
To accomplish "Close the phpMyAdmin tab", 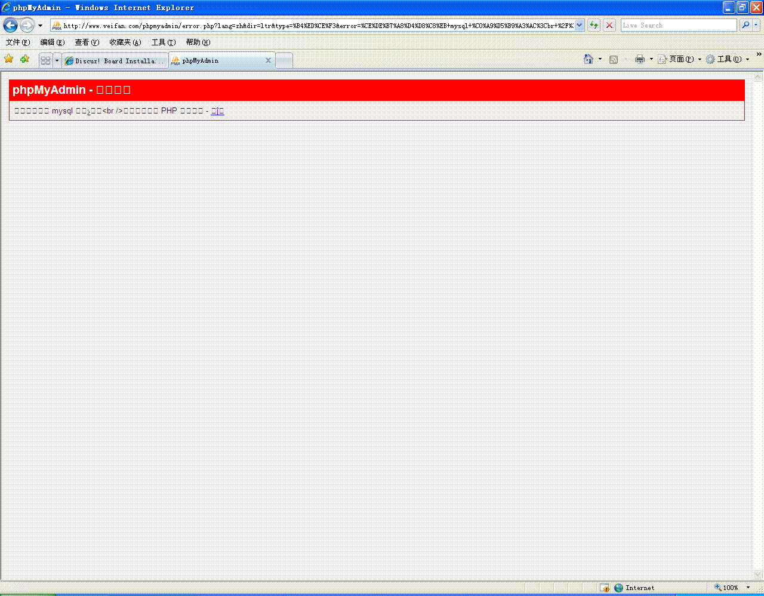I will tap(268, 60).
